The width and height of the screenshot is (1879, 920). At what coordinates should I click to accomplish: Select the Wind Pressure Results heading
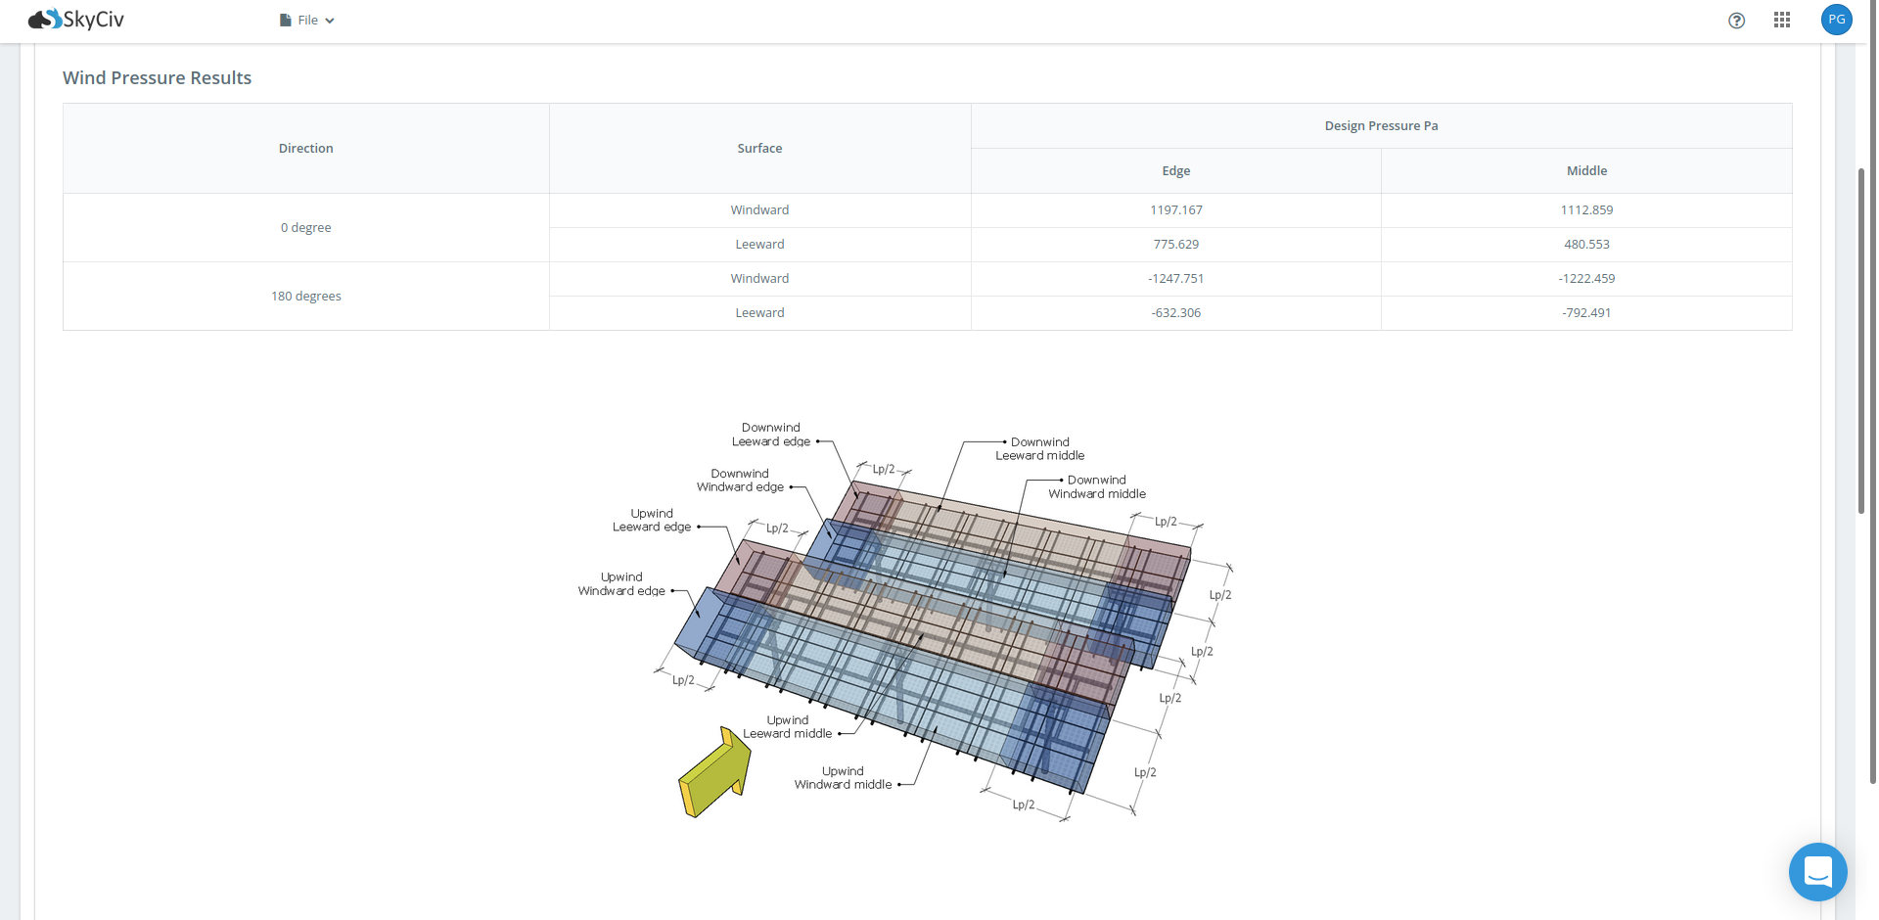click(157, 78)
